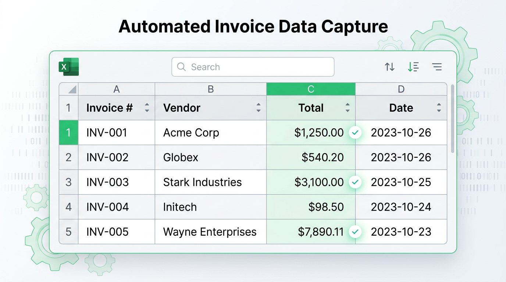Open the Total column sort arrows
This screenshot has height=282, width=506.
click(348, 108)
